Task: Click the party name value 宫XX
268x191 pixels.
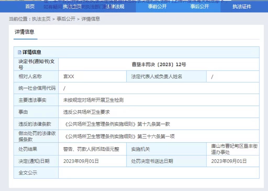Action: pos(69,77)
